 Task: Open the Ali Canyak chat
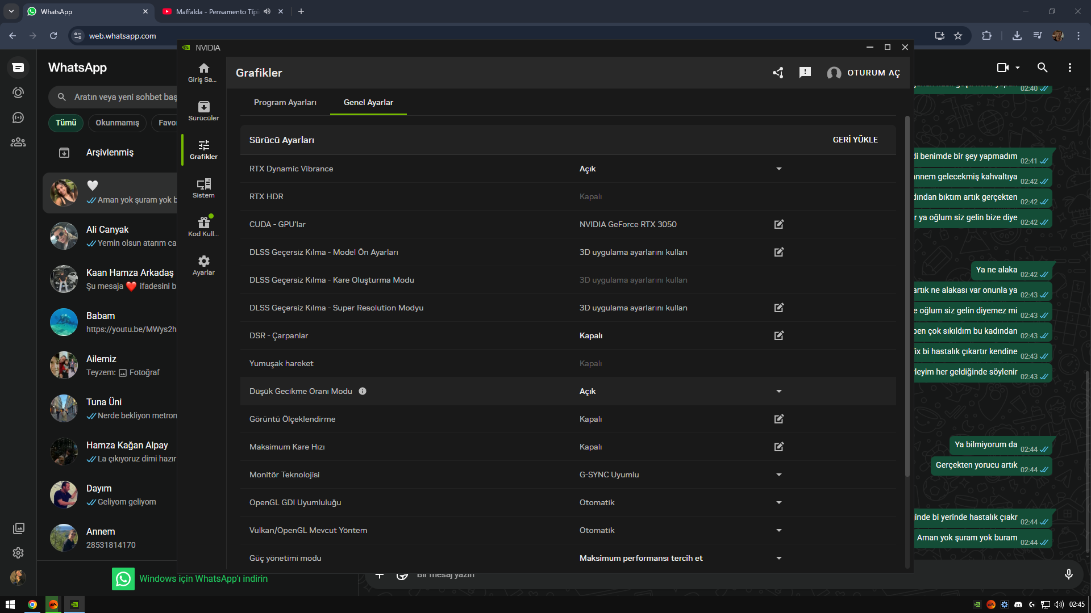110,236
